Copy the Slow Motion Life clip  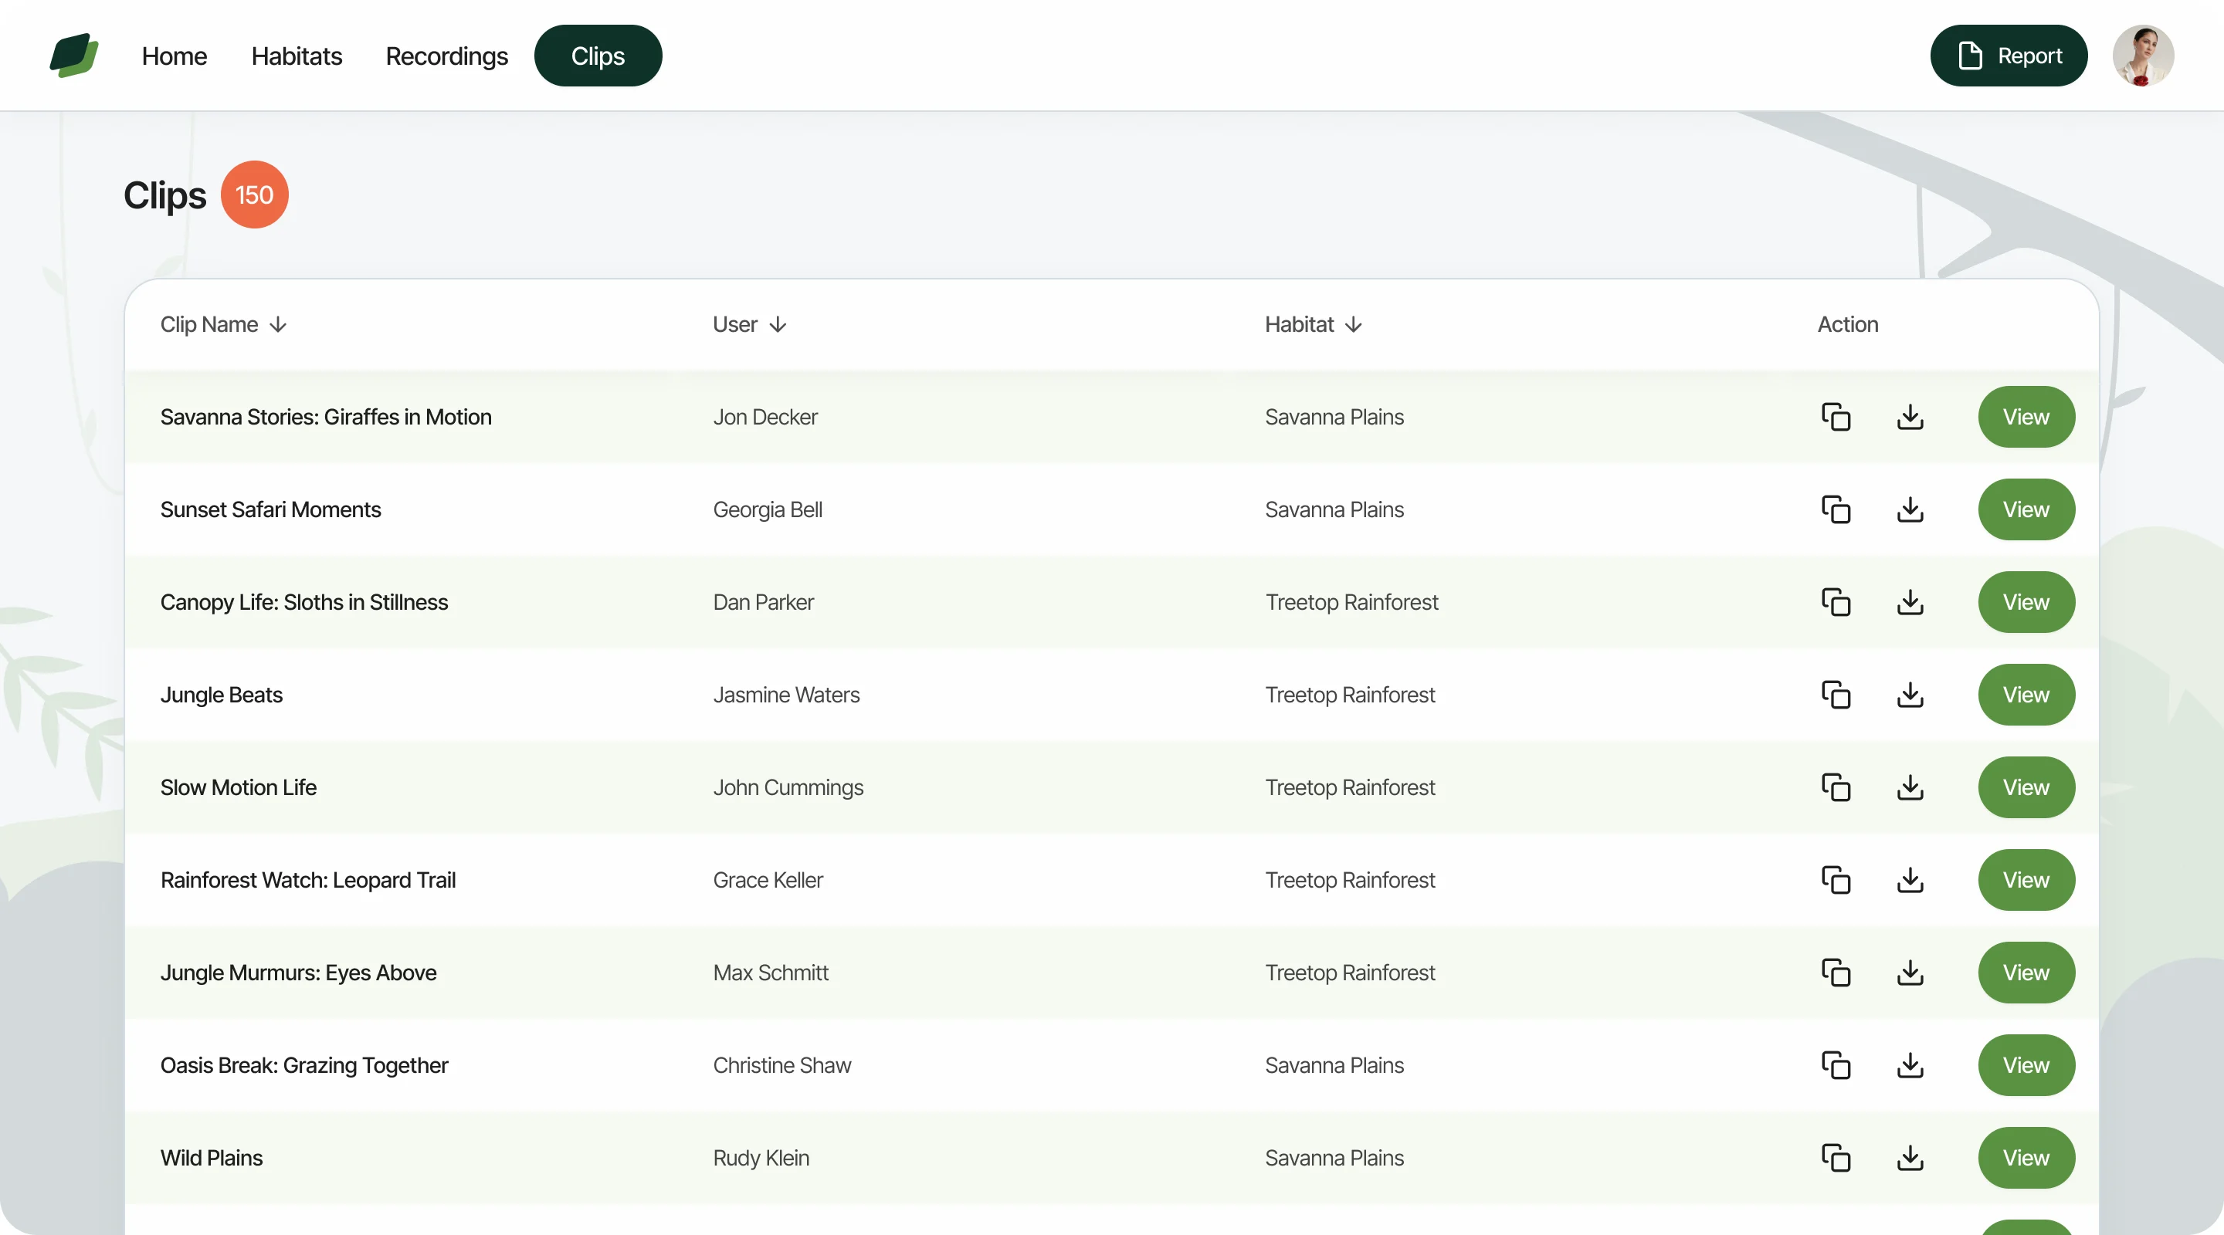1836,787
